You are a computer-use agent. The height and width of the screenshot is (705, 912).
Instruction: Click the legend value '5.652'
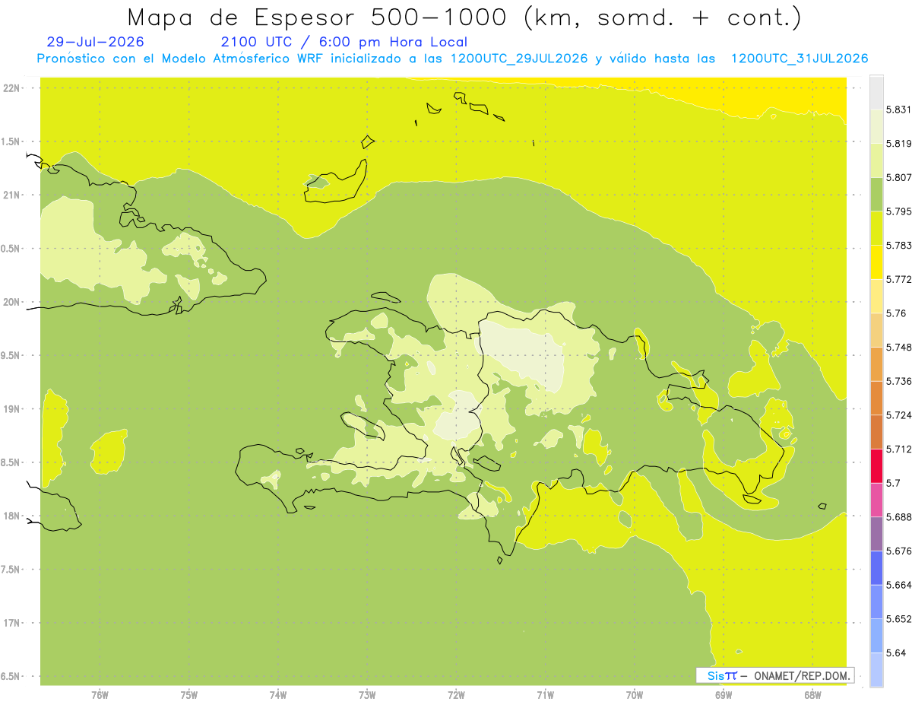click(x=899, y=619)
